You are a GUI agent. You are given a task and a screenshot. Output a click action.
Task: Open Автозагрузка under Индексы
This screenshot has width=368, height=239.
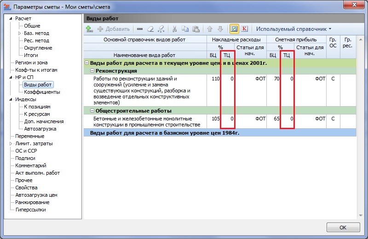[40, 129]
